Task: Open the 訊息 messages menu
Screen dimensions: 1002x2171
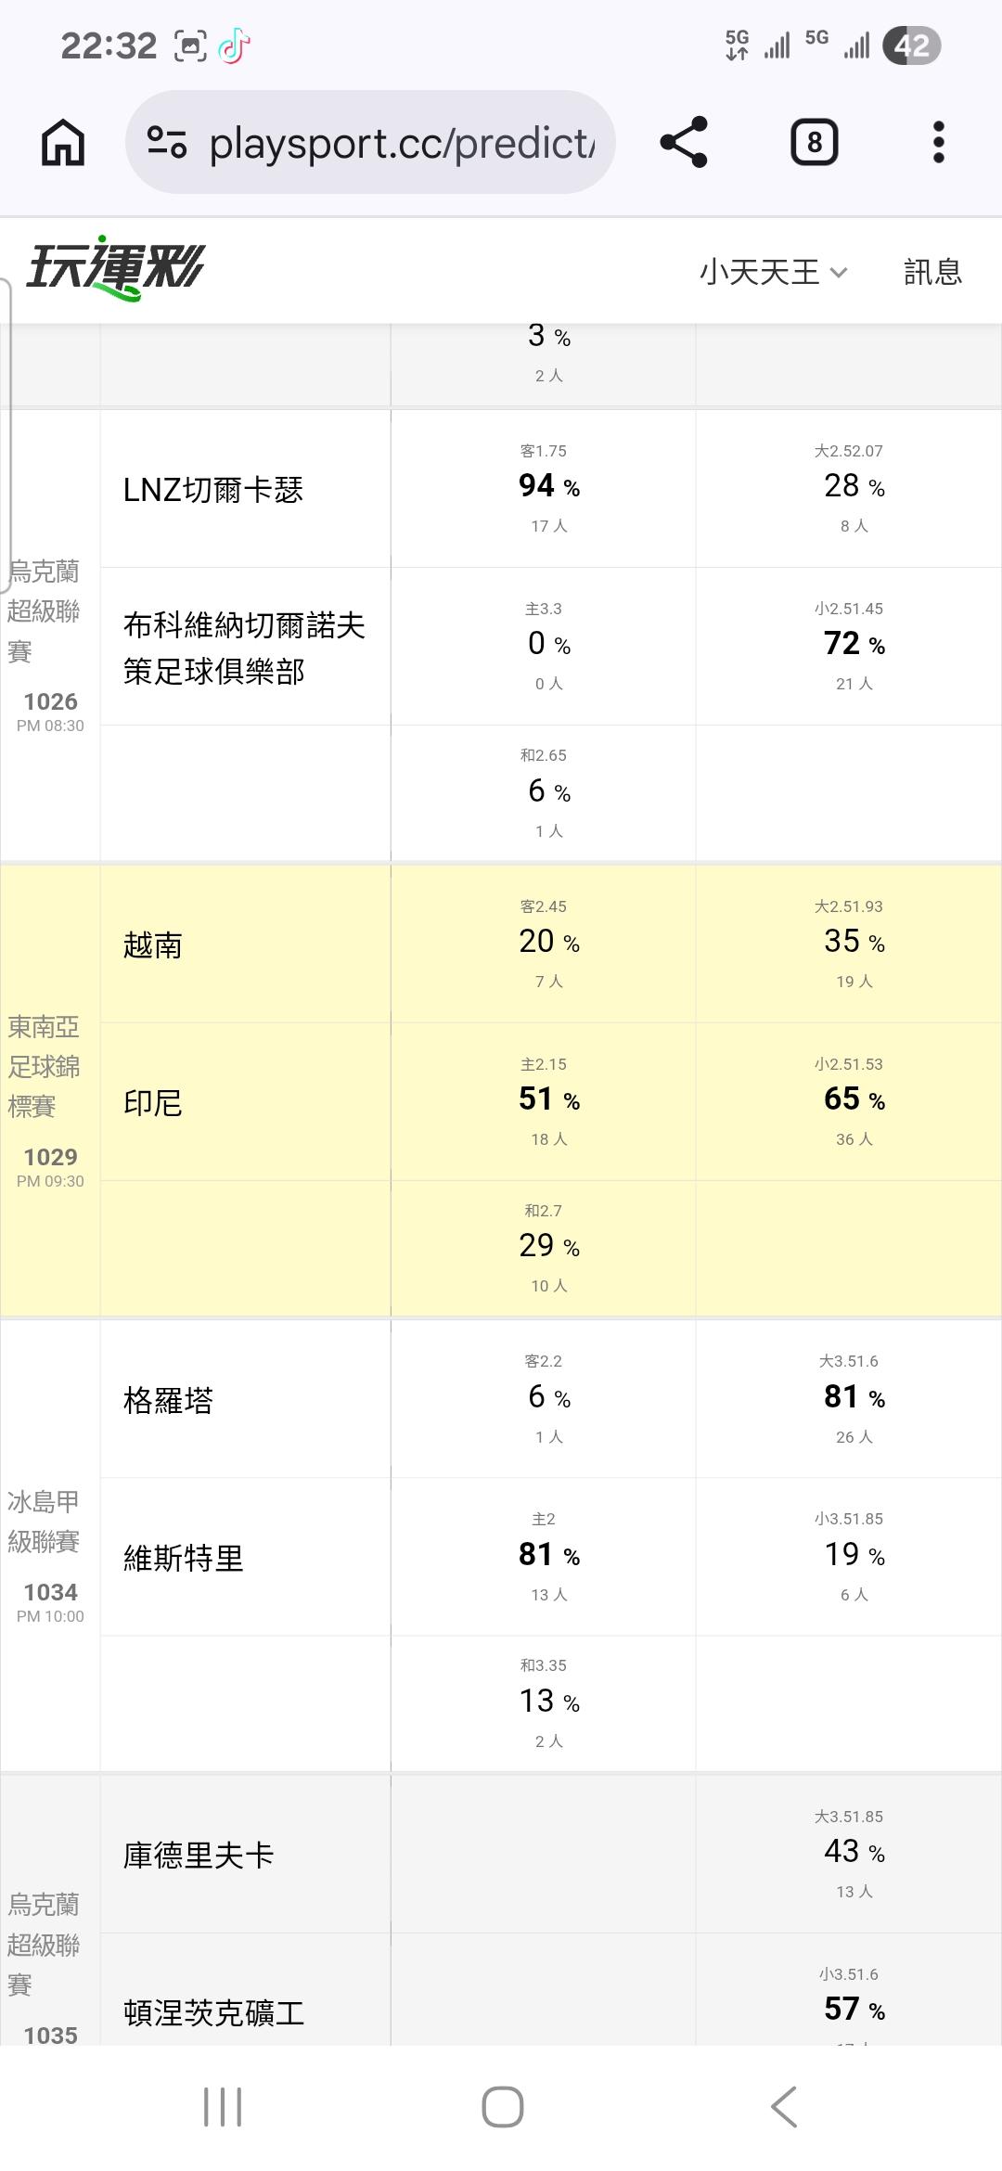Action: (x=932, y=272)
